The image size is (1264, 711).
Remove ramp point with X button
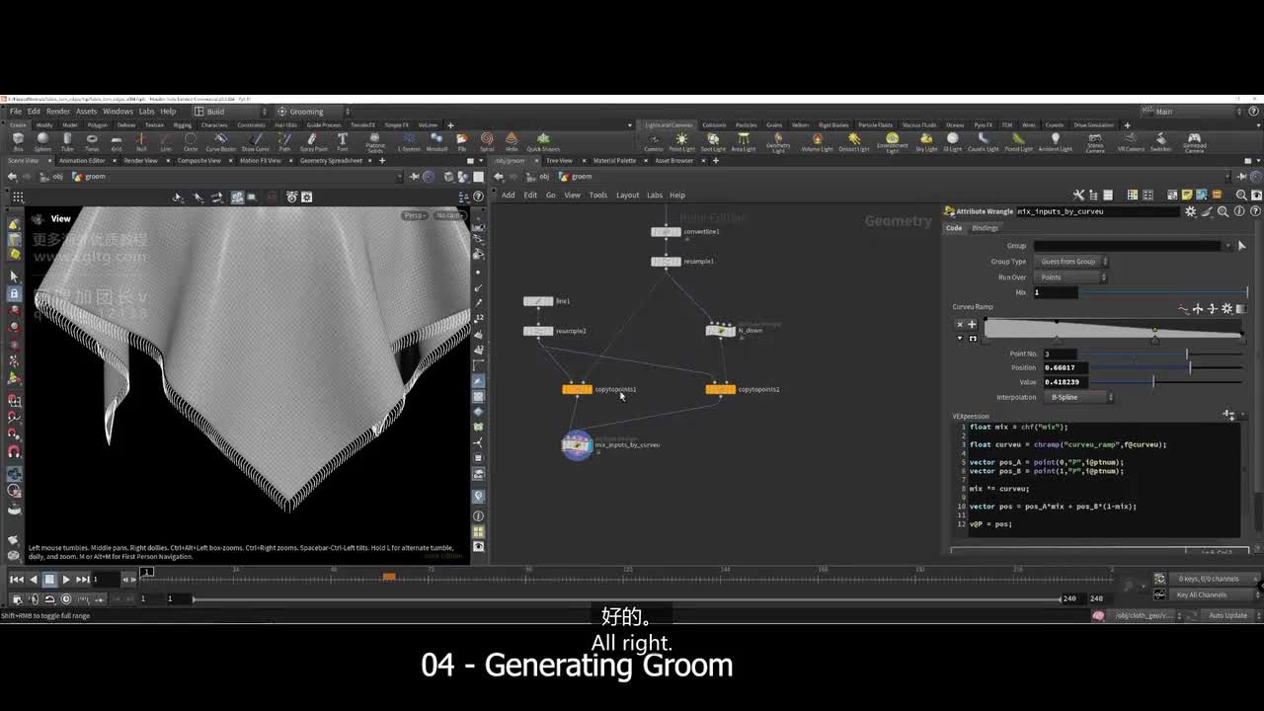pos(959,324)
